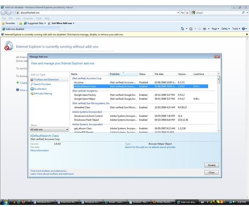Open the Favorites star button
The width and height of the screenshot is (249, 207).
8,23
